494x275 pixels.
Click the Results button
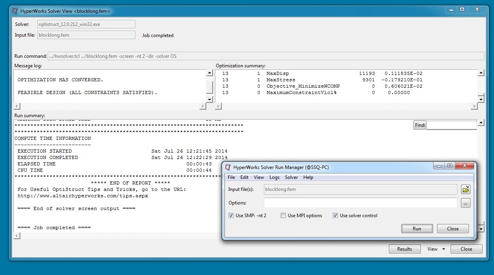tap(404, 249)
